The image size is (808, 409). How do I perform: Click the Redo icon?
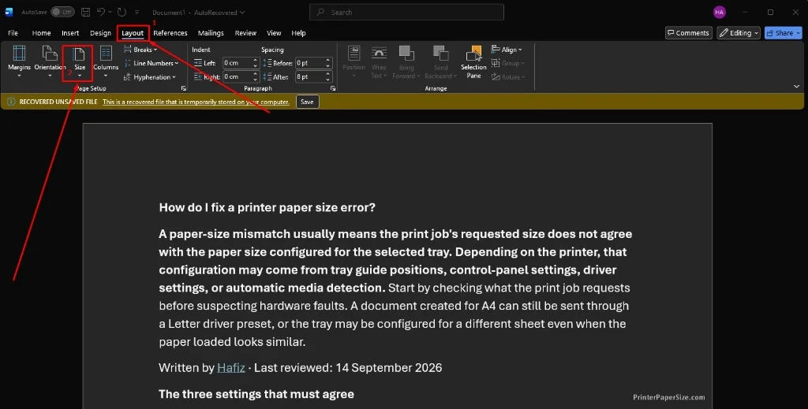point(122,12)
